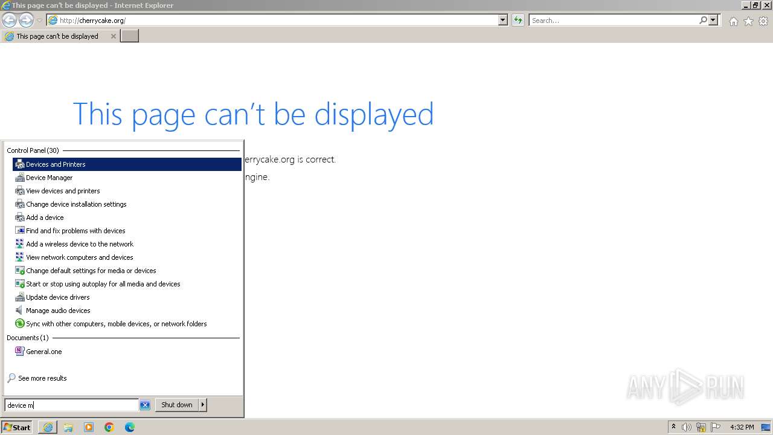Open Change device installation settings
Viewport: 773px width, 435px height.
click(x=127, y=204)
